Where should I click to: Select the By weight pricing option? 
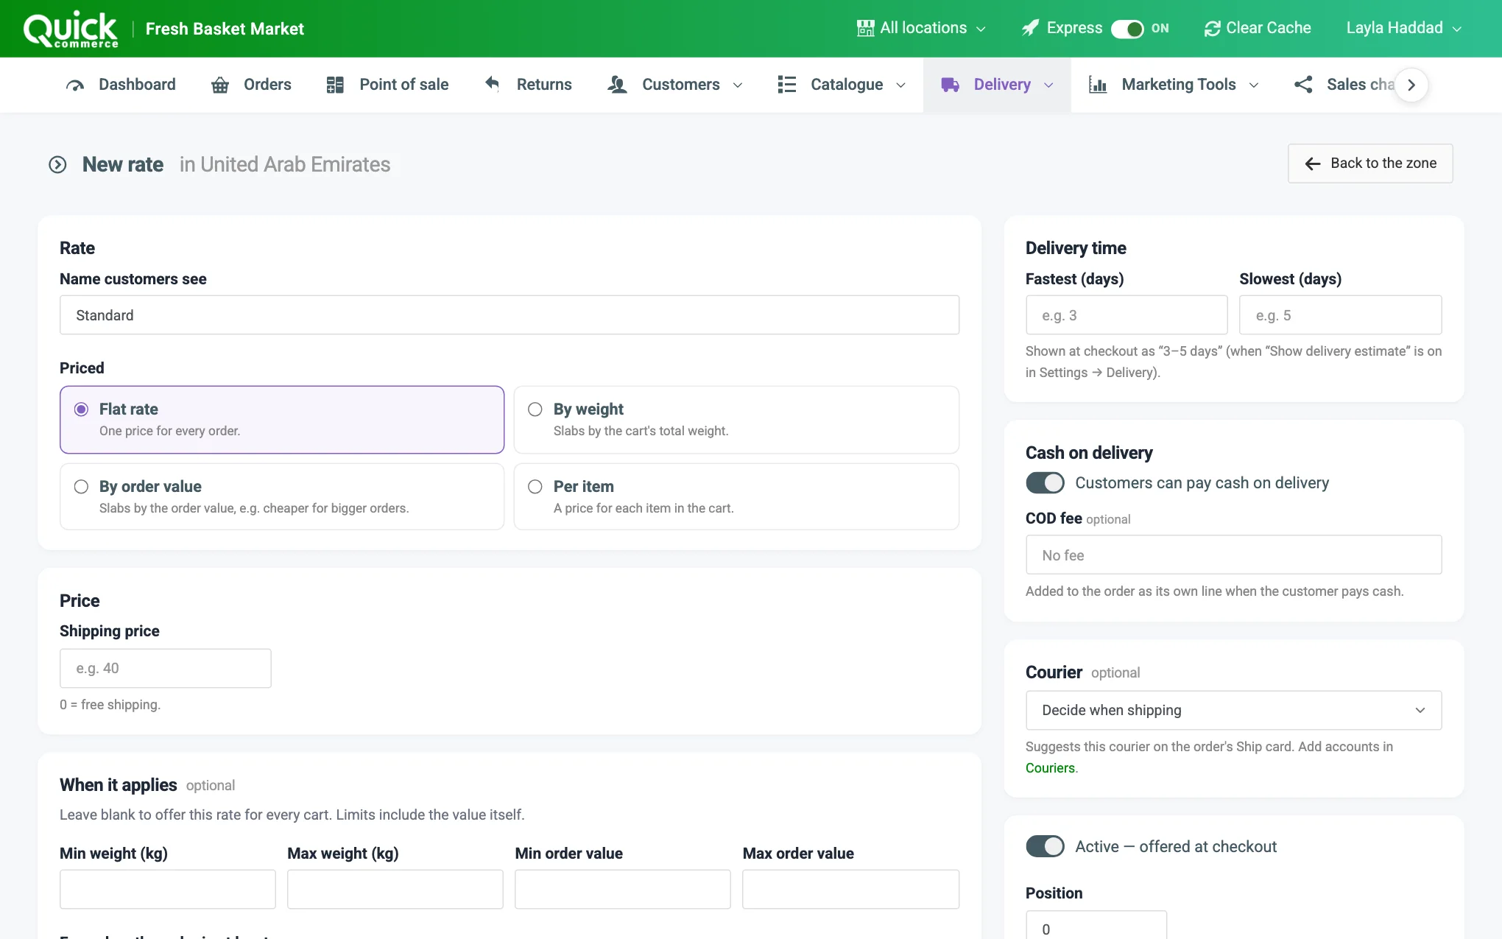tap(736, 420)
